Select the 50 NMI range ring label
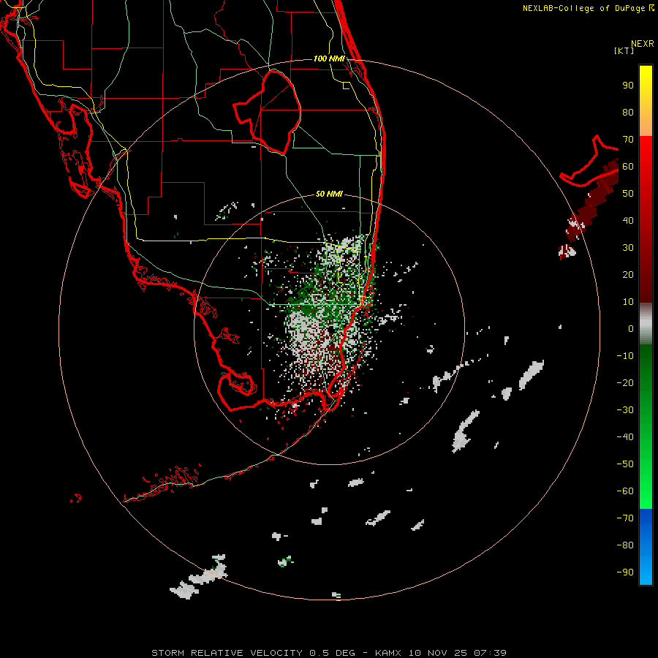 [x=329, y=194]
